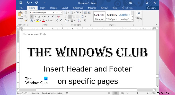
Task: Apply subscript formatting
Action: tap(49, 17)
